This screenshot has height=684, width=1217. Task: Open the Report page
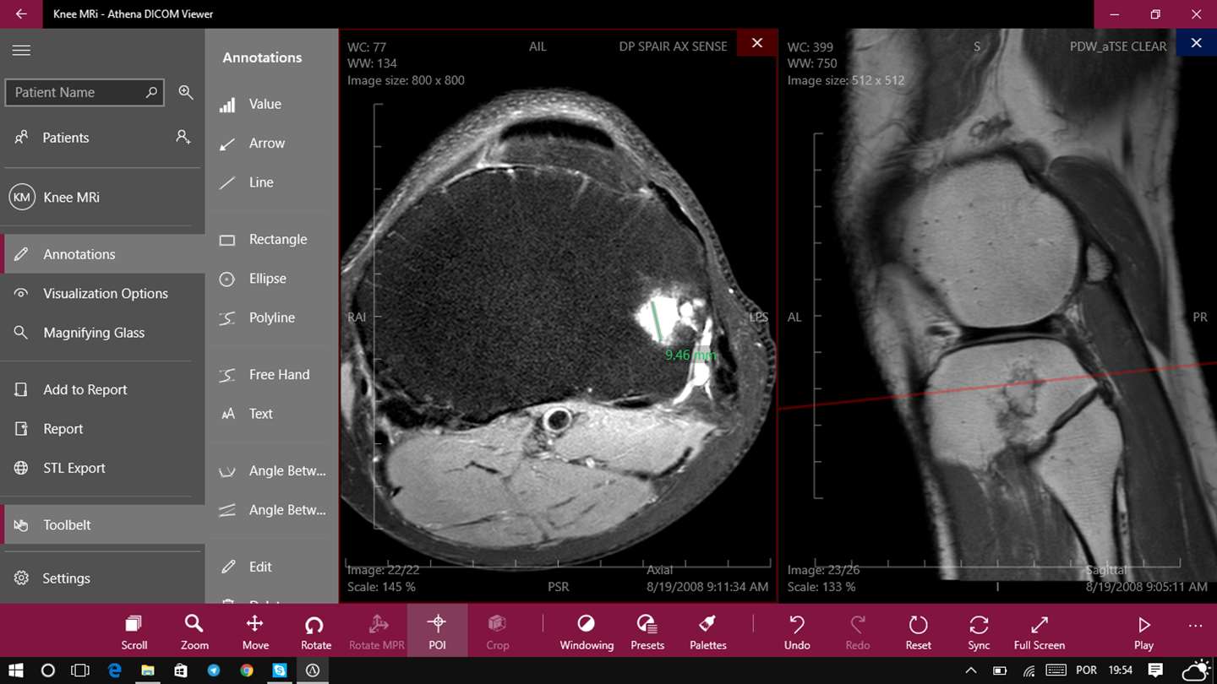point(102,429)
